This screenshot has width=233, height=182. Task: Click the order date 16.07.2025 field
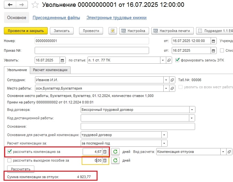pyautogui.click(x=191, y=50)
